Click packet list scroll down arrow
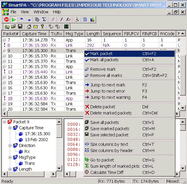This screenshot has width=187, height=184. tap(183, 108)
